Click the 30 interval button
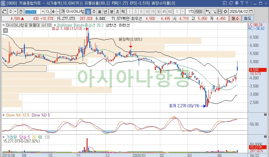Screen dimensions: 269x157 pyautogui.click(x=158, y=12)
